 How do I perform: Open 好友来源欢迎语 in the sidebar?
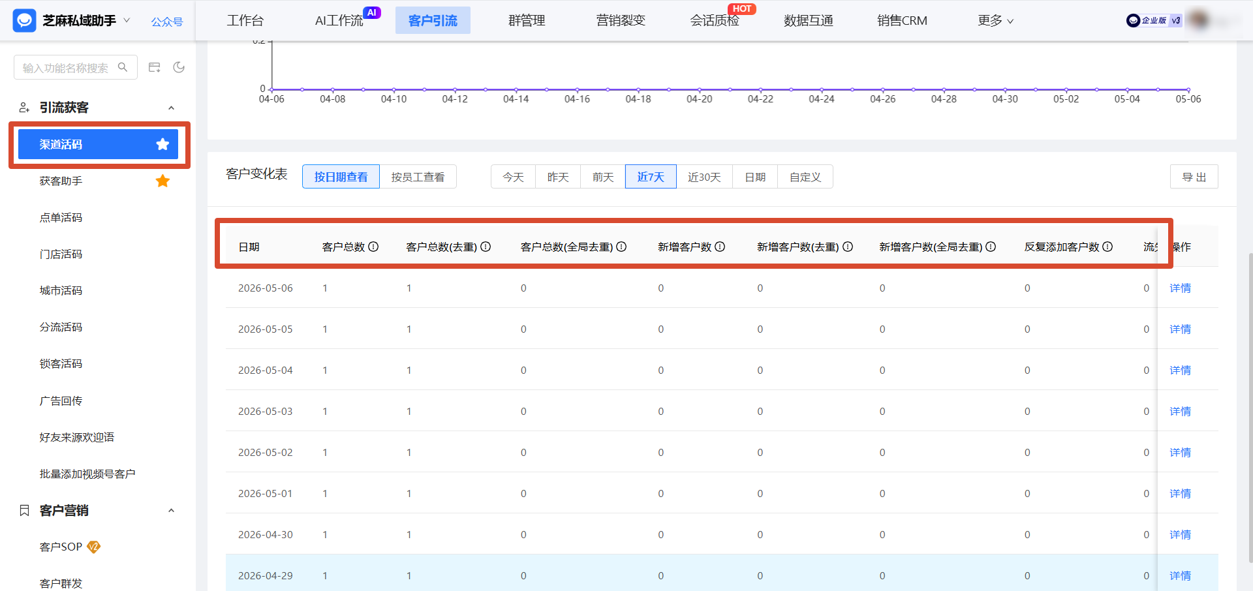click(77, 437)
